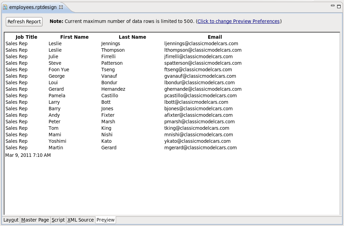The height and width of the screenshot is (226, 344).
Task: Maximize the editor panel
Action: [x=339, y=6]
